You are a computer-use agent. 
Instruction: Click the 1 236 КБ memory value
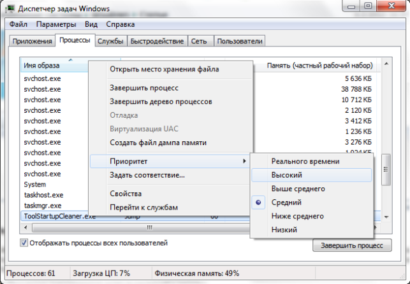(358, 132)
